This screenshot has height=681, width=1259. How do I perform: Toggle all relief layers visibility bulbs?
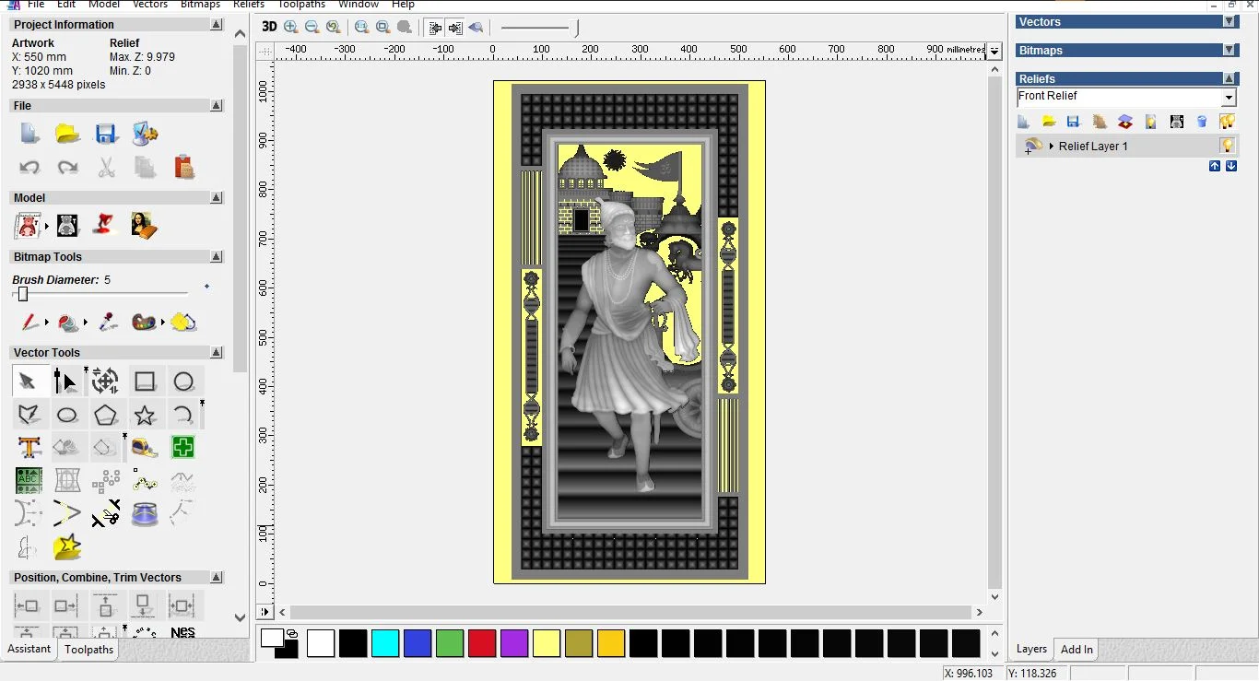tap(1227, 122)
